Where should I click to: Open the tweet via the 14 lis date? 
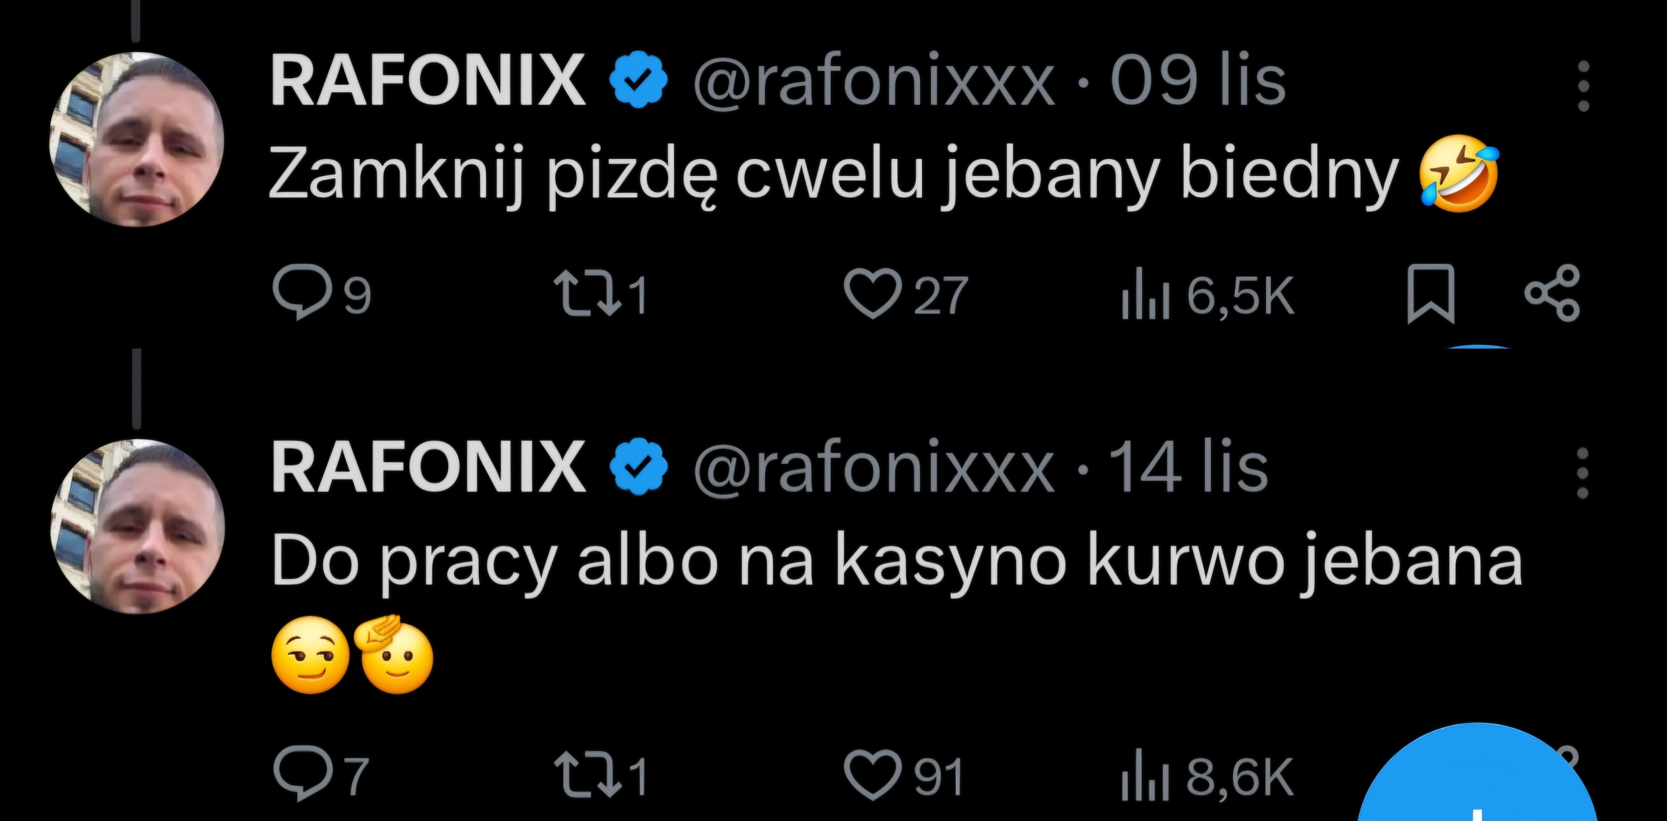pyautogui.click(x=1188, y=468)
